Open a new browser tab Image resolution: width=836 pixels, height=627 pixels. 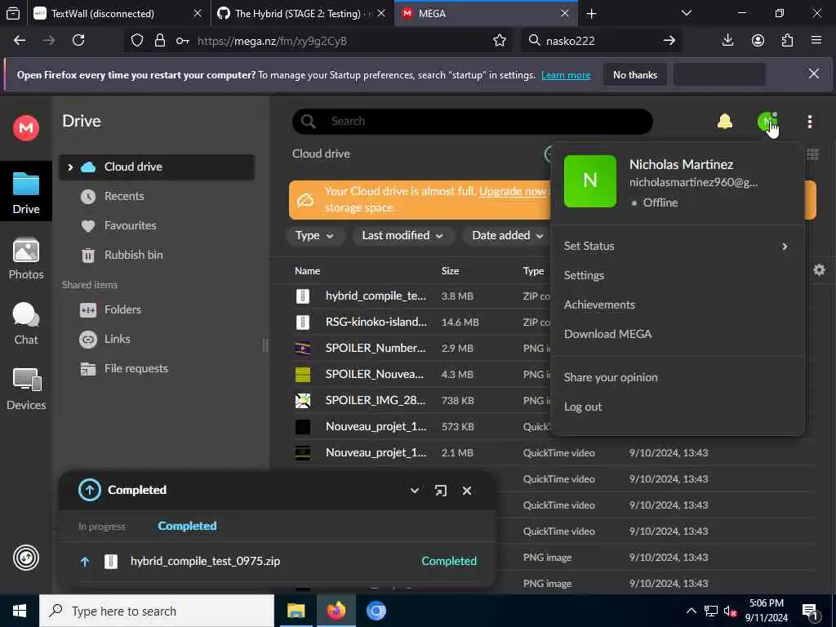591,14
